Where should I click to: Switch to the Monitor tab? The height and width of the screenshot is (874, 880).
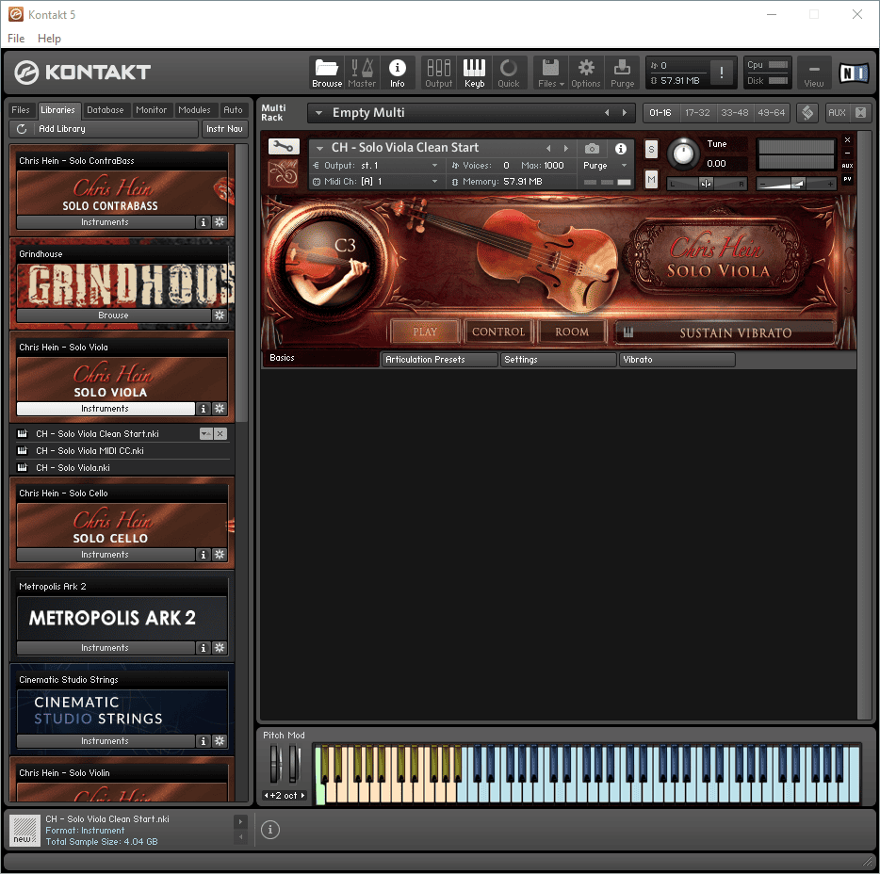[x=151, y=110]
